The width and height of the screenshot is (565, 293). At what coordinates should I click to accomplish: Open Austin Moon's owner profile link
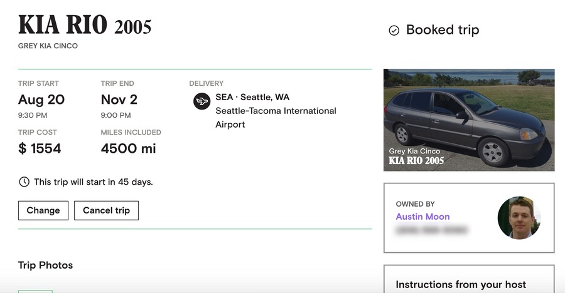click(x=422, y=217)
